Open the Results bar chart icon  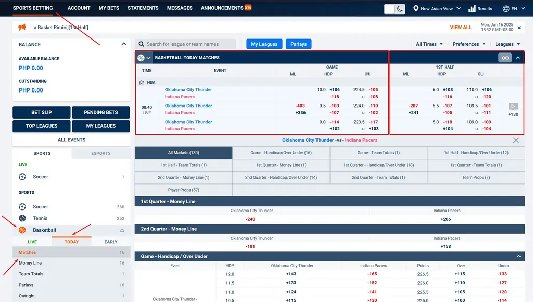472,8
